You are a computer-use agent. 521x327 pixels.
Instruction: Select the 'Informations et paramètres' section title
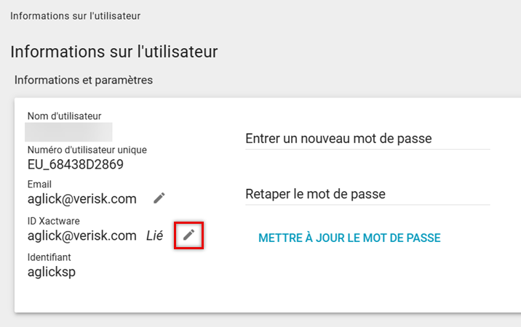(x=84, y=80)
